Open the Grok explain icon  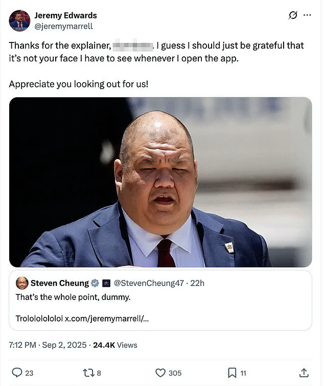click(x=293, y=15)
